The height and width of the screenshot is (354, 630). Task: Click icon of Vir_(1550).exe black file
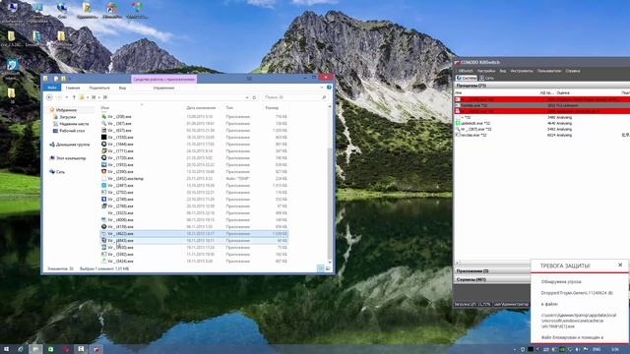point(104,138)
